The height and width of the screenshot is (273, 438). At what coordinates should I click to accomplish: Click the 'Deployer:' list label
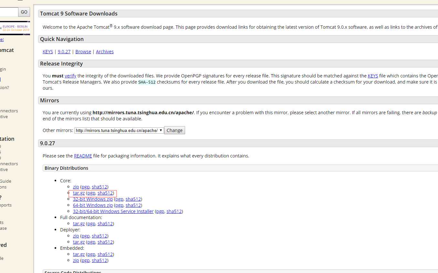click(70, 230)
